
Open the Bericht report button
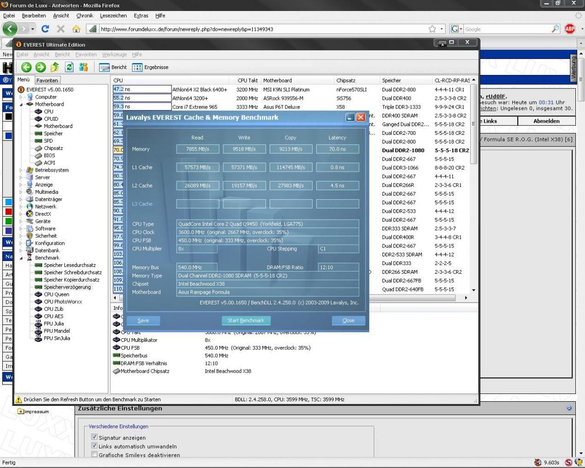113,67
